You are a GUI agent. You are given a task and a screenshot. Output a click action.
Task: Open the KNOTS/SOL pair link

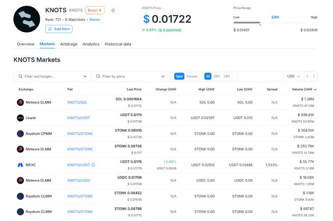pyautogui.click(x=77, y=102)
